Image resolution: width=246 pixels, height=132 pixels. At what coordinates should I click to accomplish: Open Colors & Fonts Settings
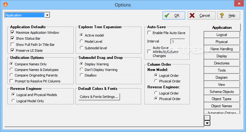pyautogui.click(x=99, y=97)
